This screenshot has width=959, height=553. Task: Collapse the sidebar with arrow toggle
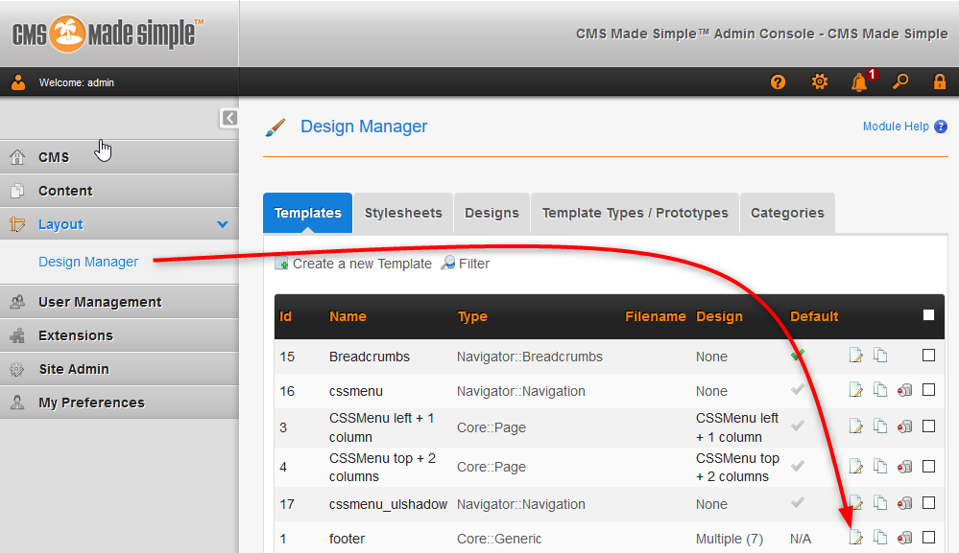tap(229, 118)
